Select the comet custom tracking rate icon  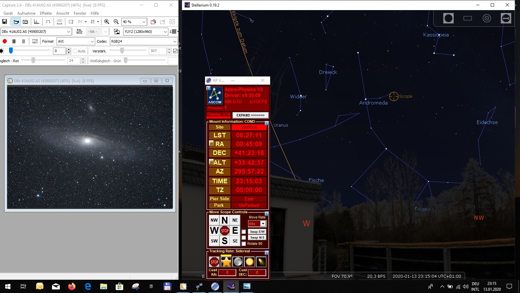261,262
